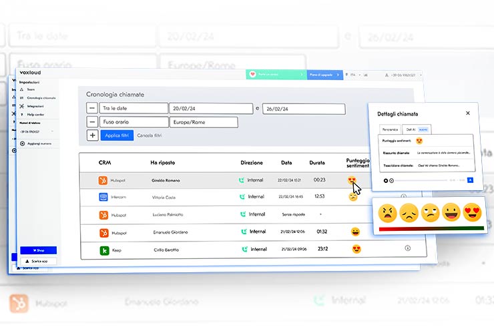Click the Hubspot icon in Giraldo Romano row

(103, 180)
